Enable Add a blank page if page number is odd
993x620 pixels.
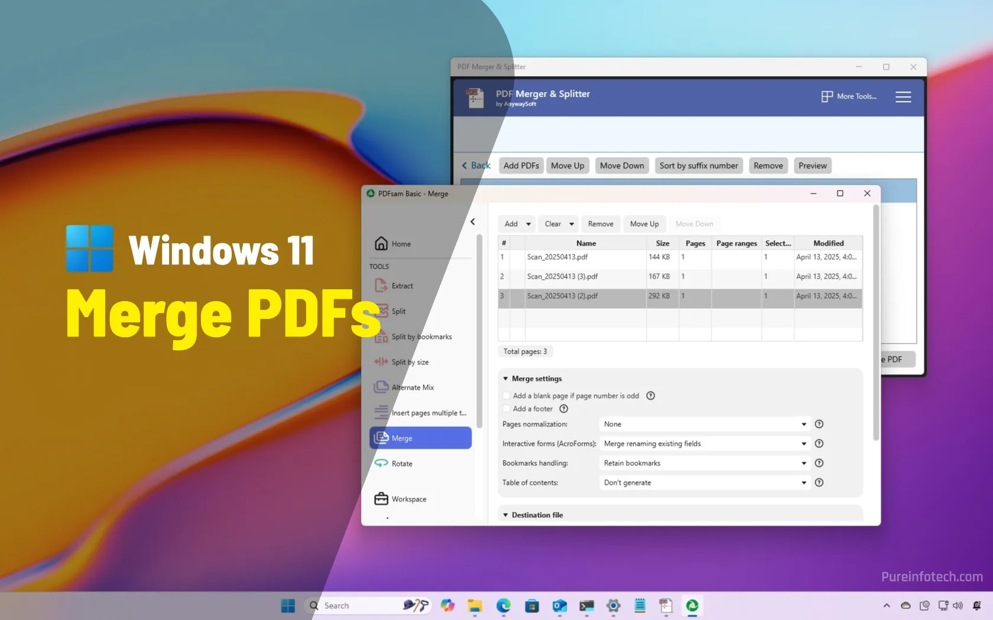507,396
